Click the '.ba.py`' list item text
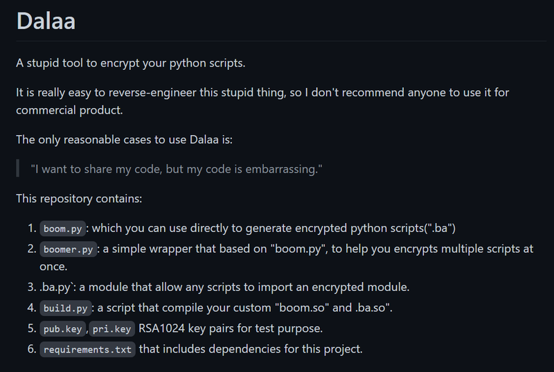This screenshot has width=554, height=372. 57,287
